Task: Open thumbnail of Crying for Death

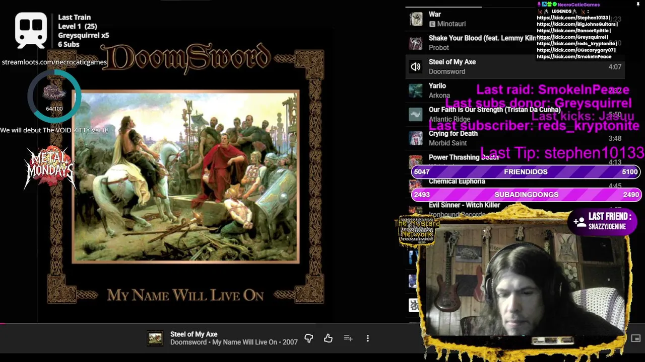Action: tap(416, 138)
